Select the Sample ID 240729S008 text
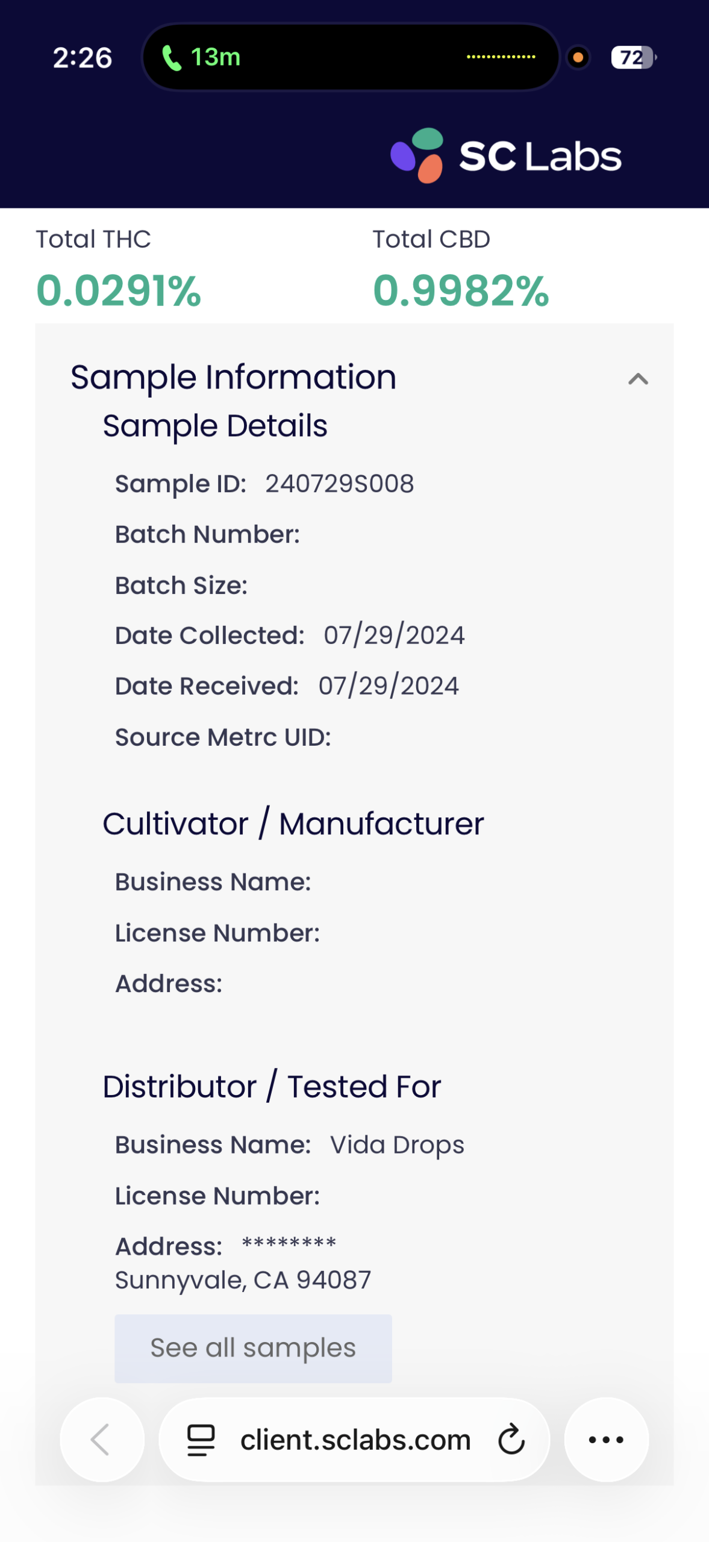Image resolution: width=709 pixels, height=1542 pixels. (339, 484)
